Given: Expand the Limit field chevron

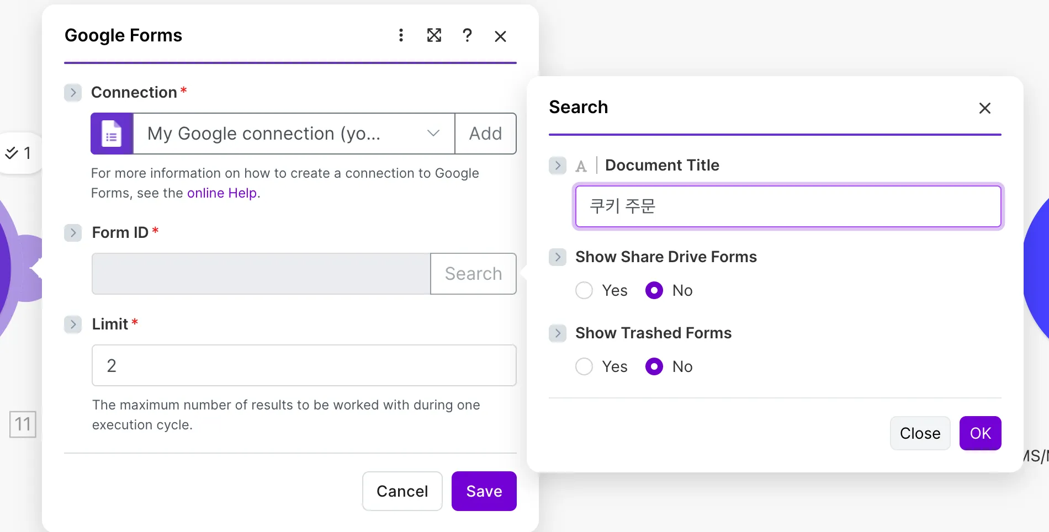Looking at the screenshot, I should click(73, 324).
